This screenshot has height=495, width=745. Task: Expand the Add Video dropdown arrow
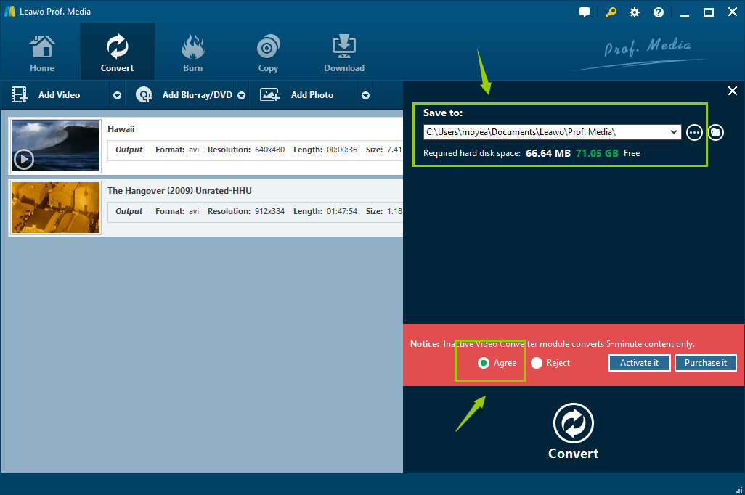tap(117, 96)
